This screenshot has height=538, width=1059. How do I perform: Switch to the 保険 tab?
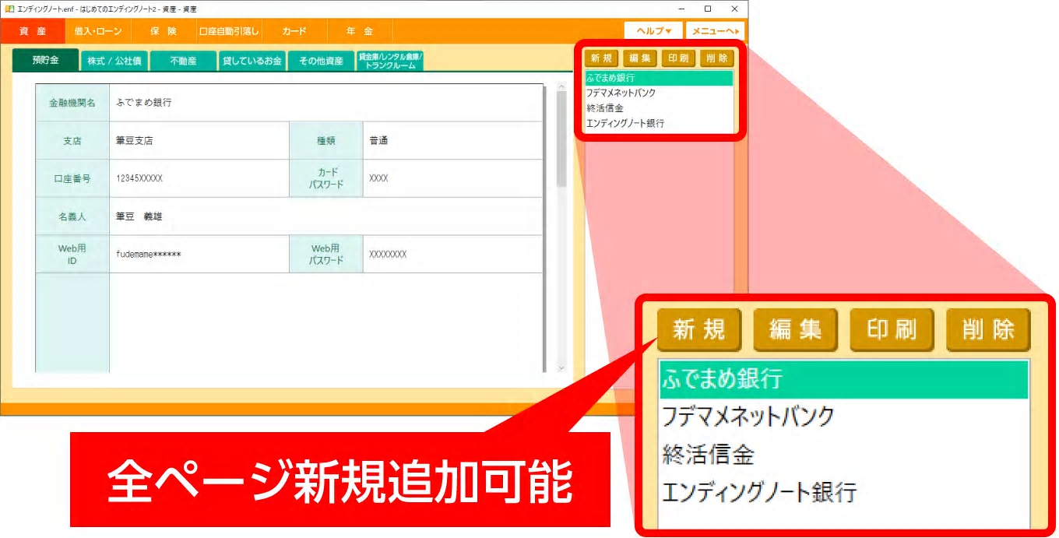pos(162,31)
